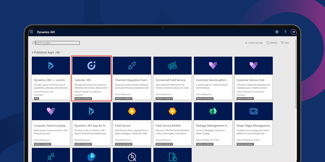Open more options on Dynamics 365 — custom tile
Image resolution: width=325 pixels, height=162 pixels.
click(x=66, y=76)
